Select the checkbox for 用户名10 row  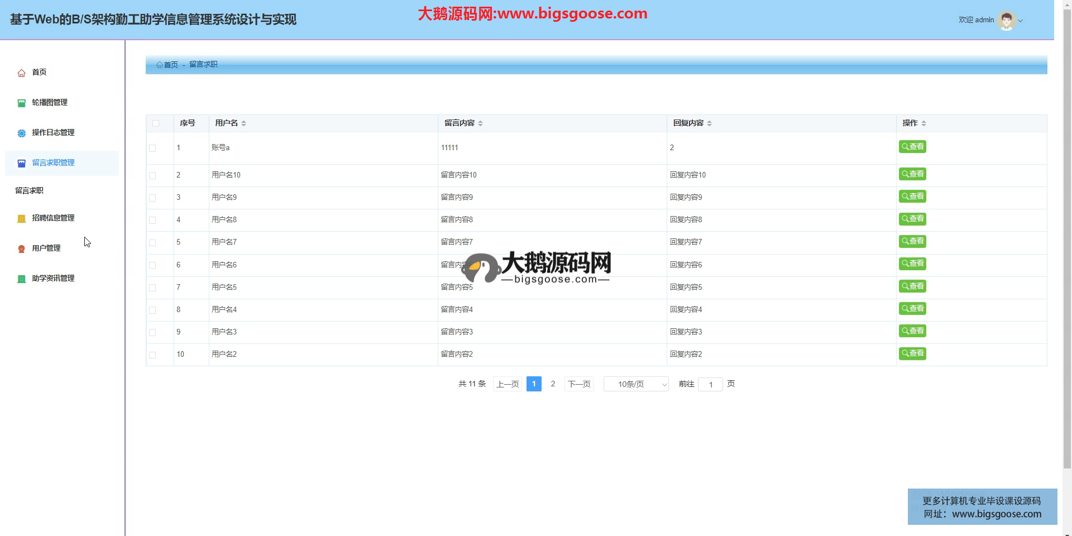[152, 176]
